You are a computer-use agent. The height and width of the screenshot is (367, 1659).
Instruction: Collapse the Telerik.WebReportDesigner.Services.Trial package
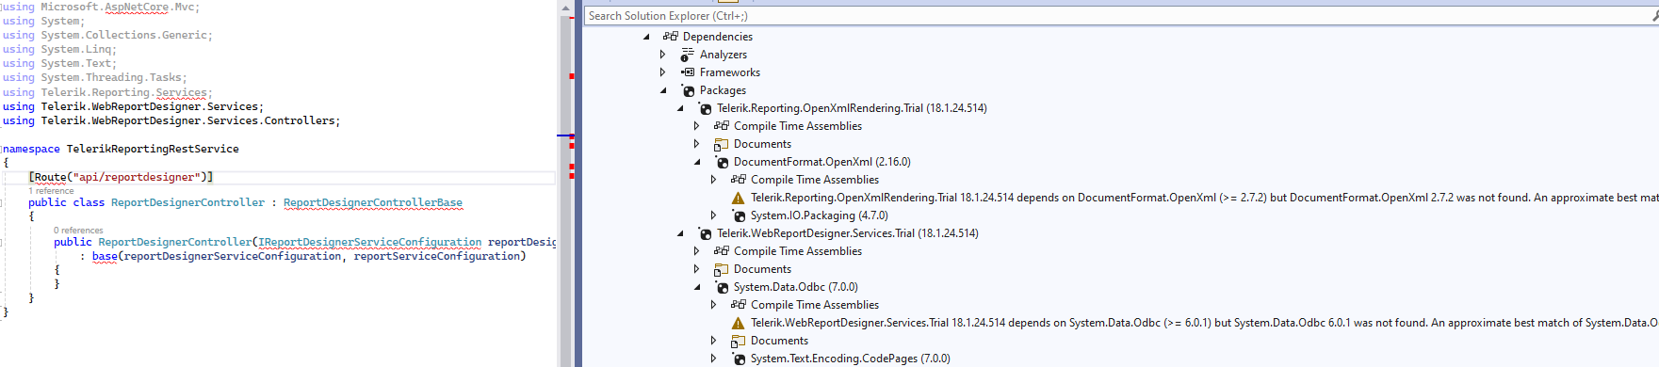[x=680, y=233]
